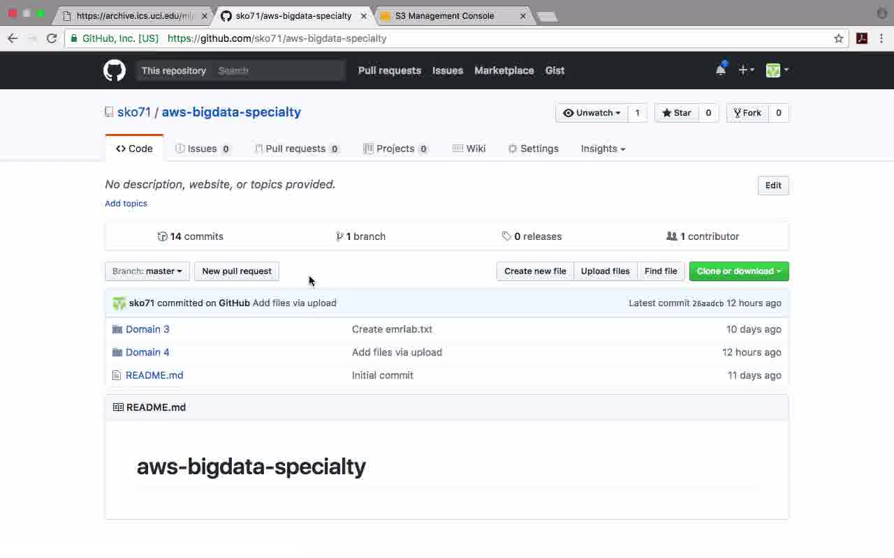Image resolution: width=894 pixels, height=558 pixels.
Task: Click the watchers count 1
Action: click(x=637, y=113)
